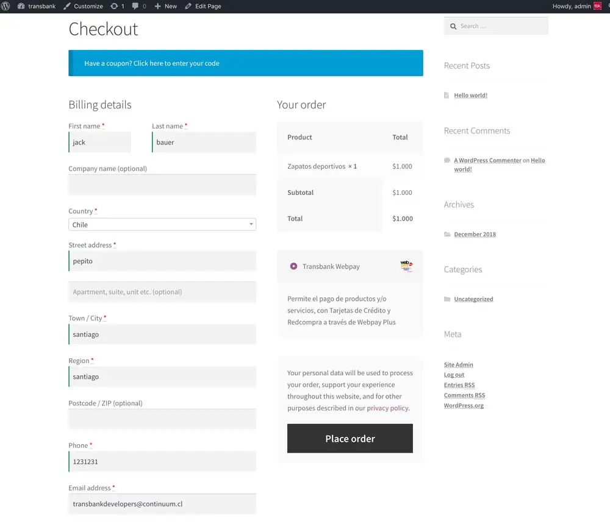Click the Webpay logo icon
610x524 pixels.
[x=406, y=266]
